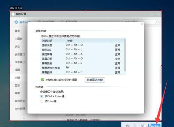Click the QQ penguin icon in the title bar

[13, 14]
